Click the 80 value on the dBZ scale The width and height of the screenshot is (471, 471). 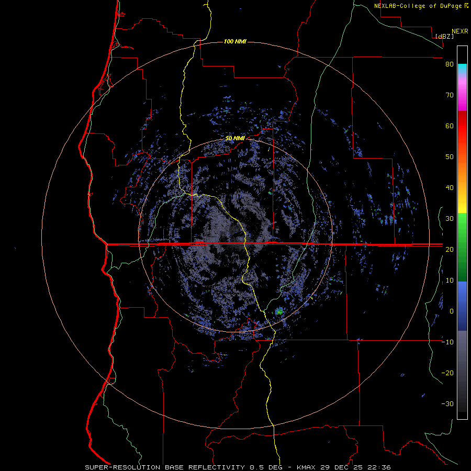[450, 64]
